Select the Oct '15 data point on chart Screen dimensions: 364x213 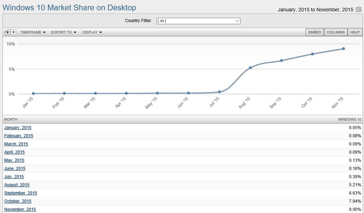312,54
